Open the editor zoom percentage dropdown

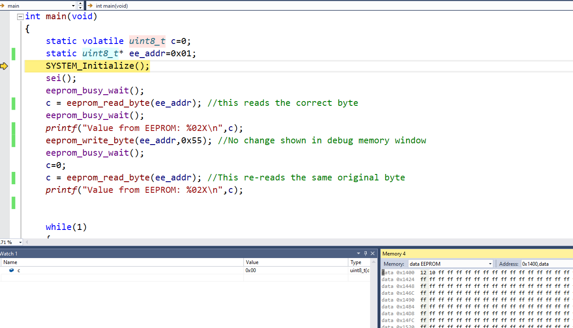coord(20,242)
